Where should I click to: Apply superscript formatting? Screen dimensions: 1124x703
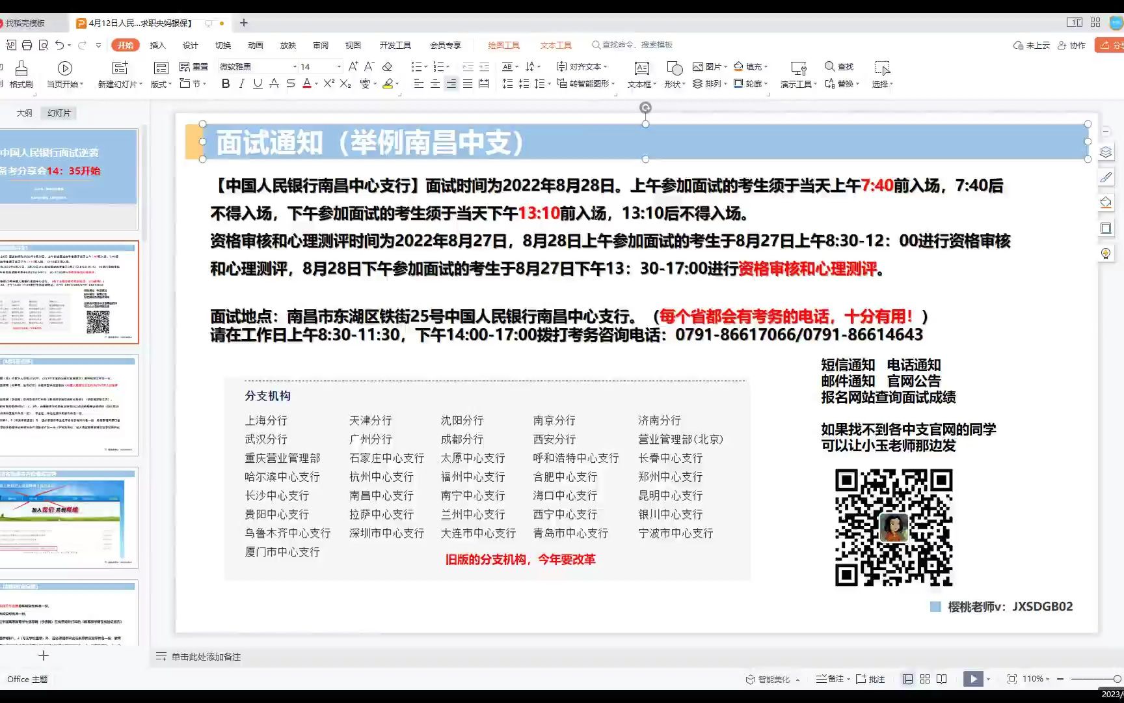pyautogui.click(x=329, y=83)
